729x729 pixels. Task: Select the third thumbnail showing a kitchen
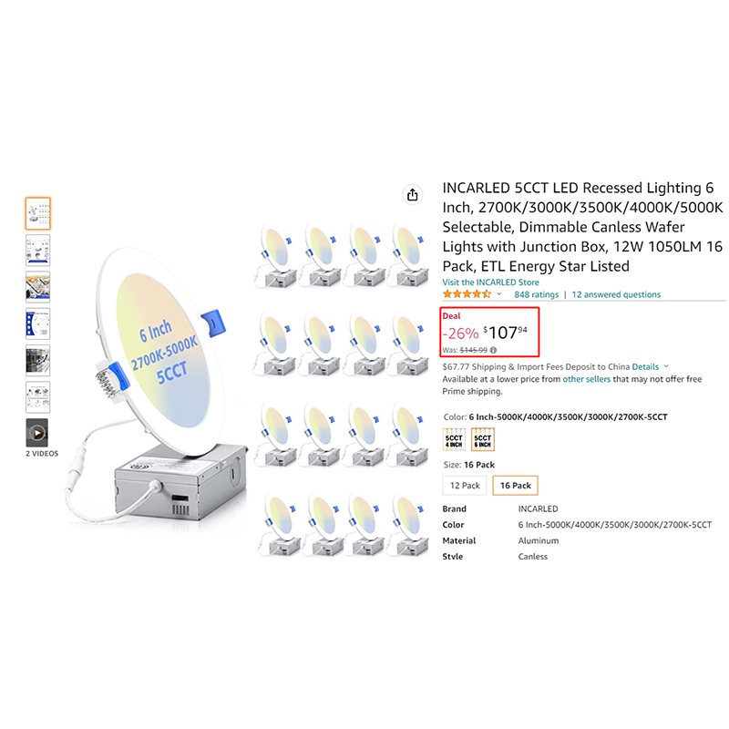coord(38,287)
